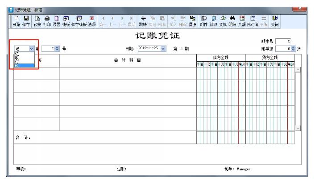Screen dimensions: 315x182
Task: Click the scroll-down arrow of entry grid
Action: click(298, 128)
